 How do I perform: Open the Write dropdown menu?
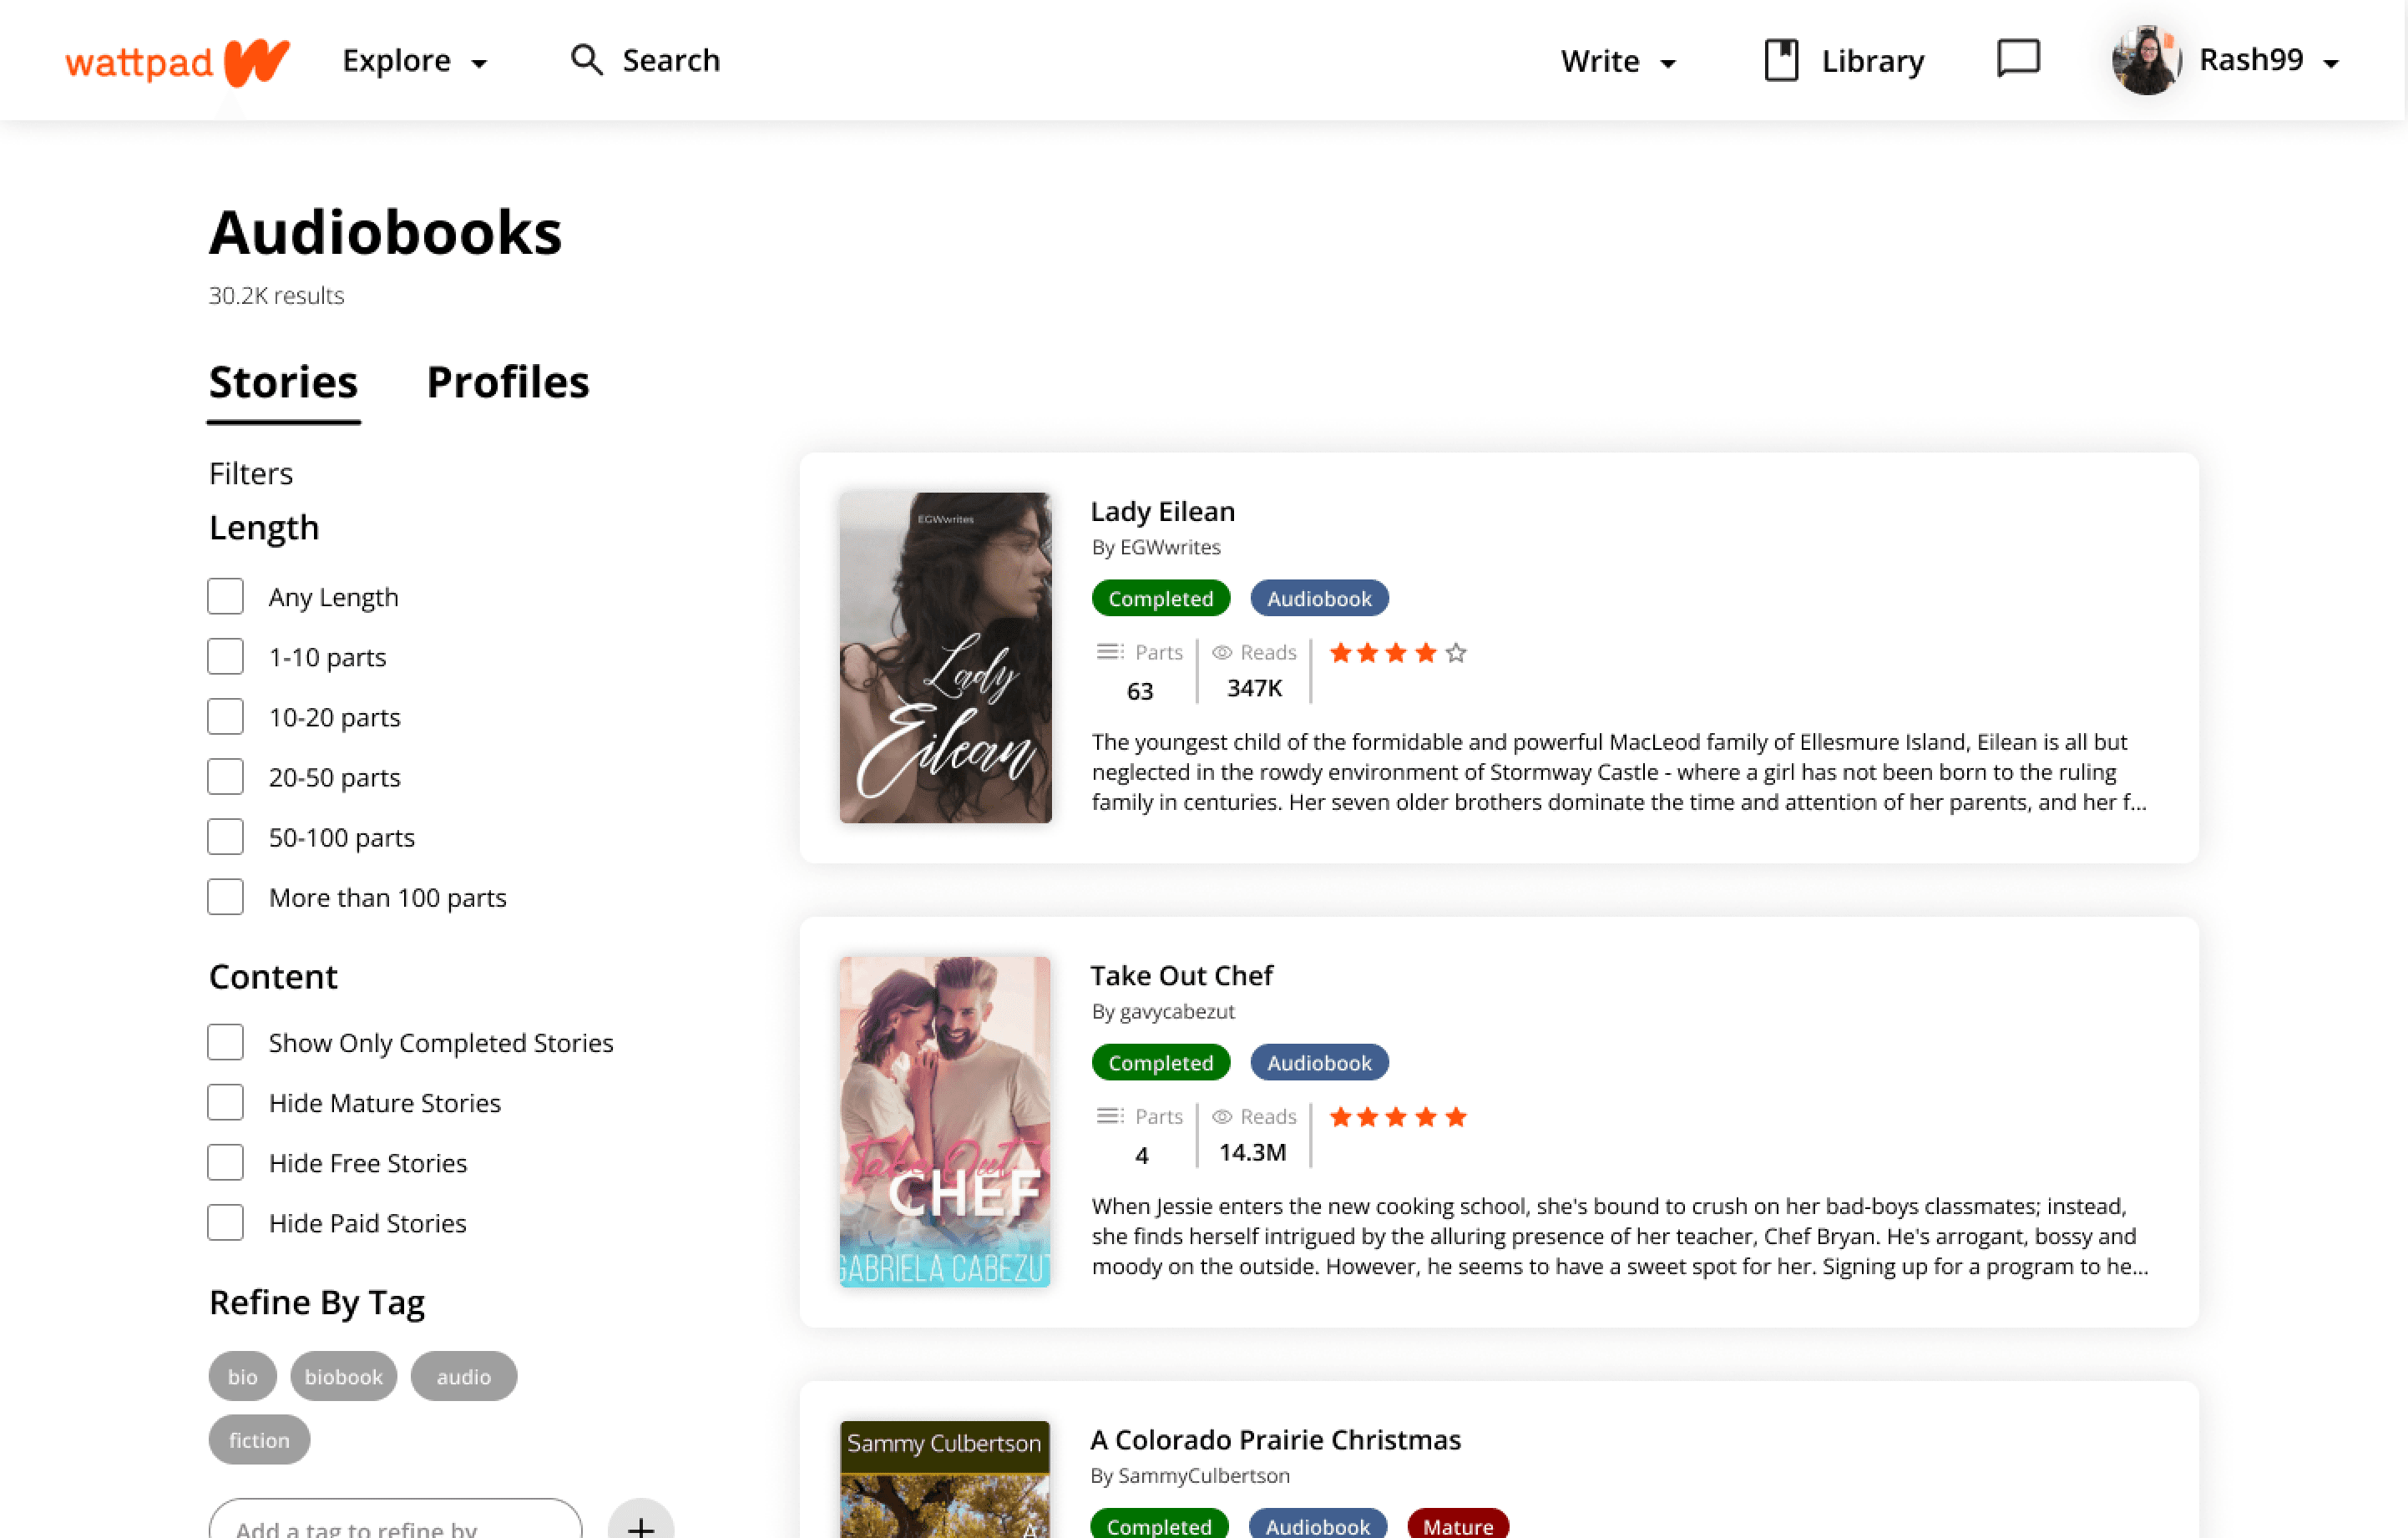point(1617,61)
